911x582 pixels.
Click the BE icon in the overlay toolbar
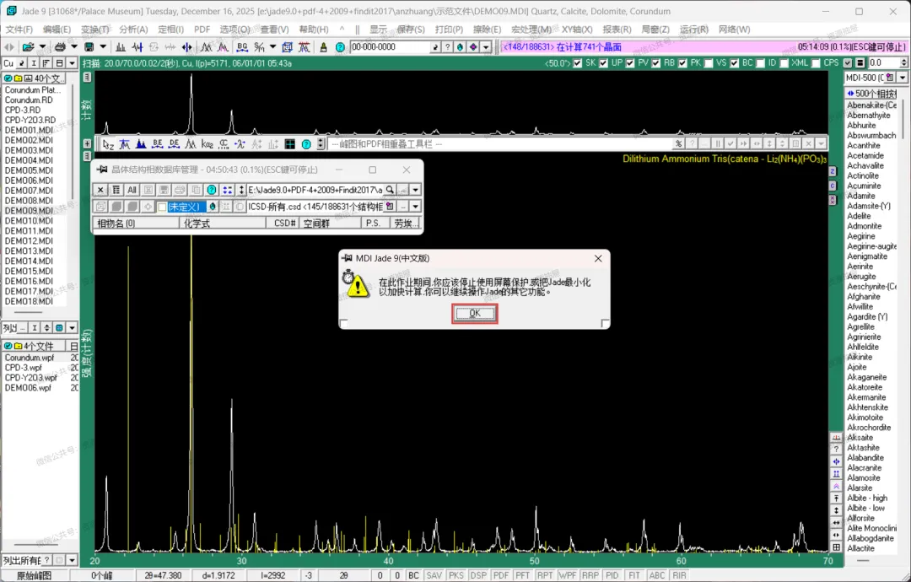[x=158, y=144]
